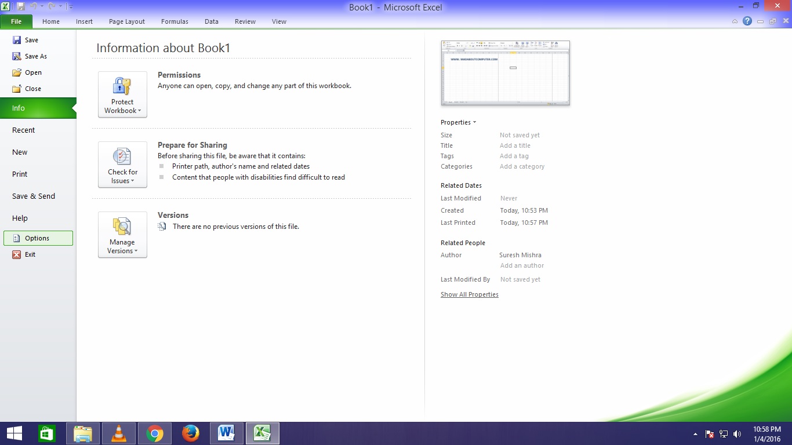Click the Show All Properties link
This screenshot has width=792, height=445.
(x=470, y=294)
